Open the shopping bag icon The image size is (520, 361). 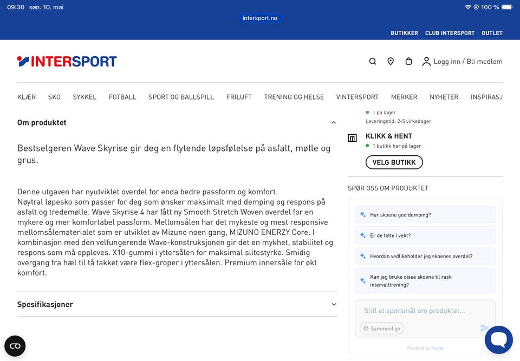pyautogui.click(x=408, y=61)
